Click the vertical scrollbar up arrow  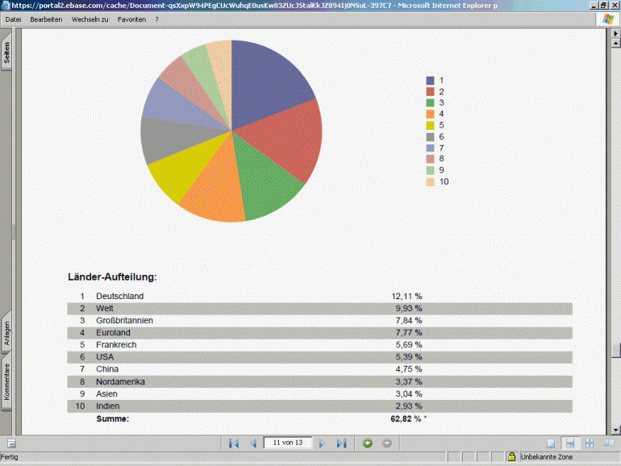(x=615, y=43)
